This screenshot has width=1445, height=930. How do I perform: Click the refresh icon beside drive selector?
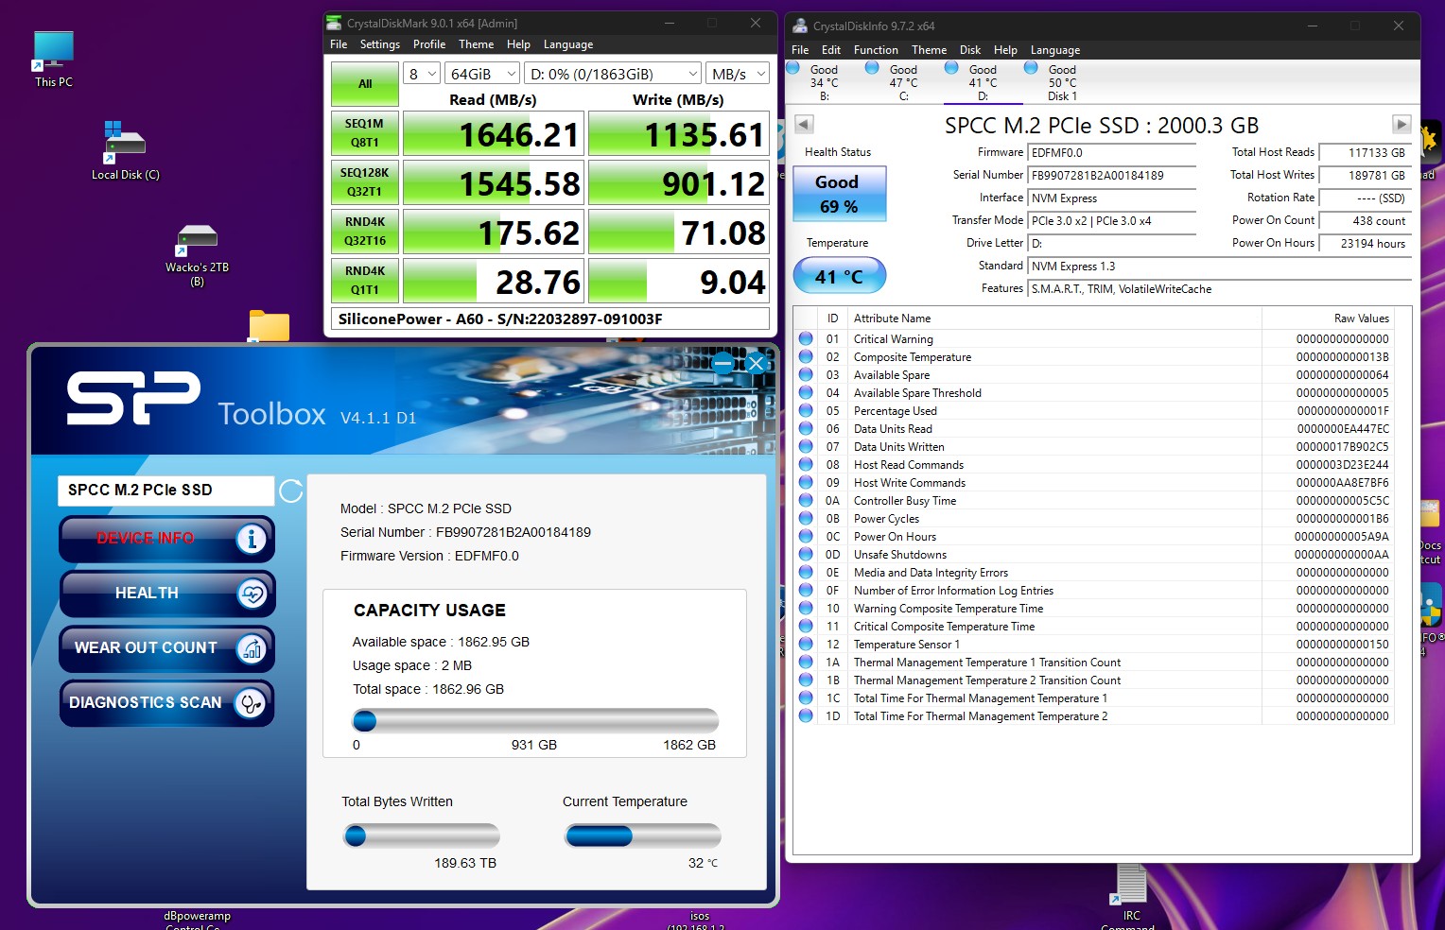click(x=291, y=491)
